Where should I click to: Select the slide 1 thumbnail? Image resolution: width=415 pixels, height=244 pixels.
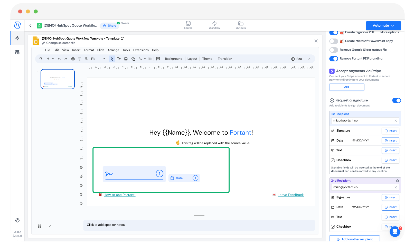point(58,79)
